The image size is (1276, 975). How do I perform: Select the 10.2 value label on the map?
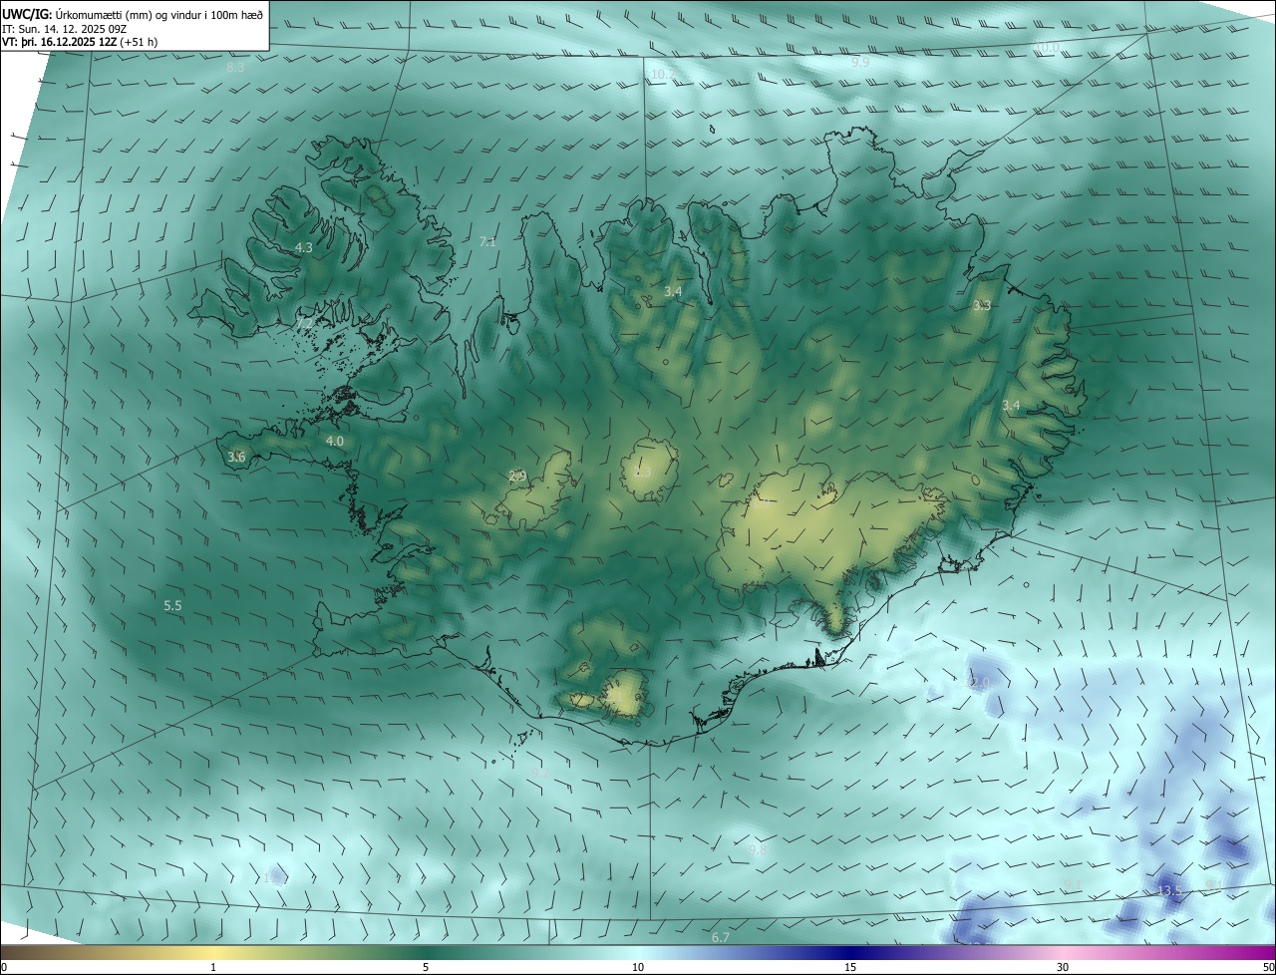point(662,75)
